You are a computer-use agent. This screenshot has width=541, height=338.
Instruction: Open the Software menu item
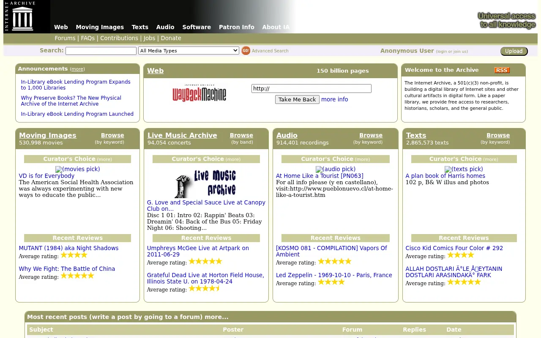pos(197,27)
